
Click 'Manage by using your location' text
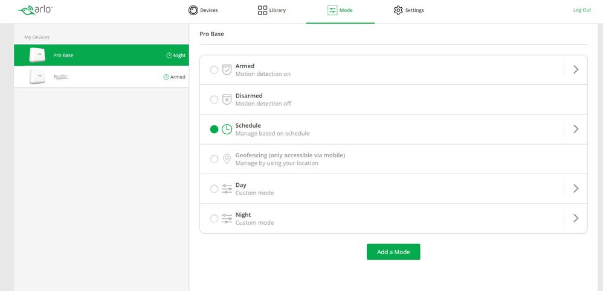click(x=277, y=163)
